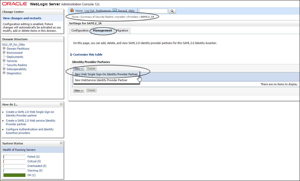Screen dimensions: 300x181
Task: Expand the Environment tree node
Action: (x=4, y=52)
